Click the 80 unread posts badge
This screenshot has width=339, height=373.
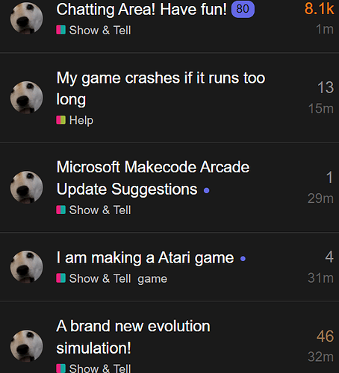point(243,9)
